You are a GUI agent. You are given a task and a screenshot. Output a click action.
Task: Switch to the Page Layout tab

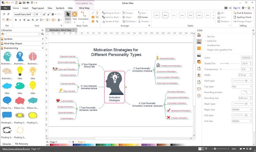pos(38,8)
